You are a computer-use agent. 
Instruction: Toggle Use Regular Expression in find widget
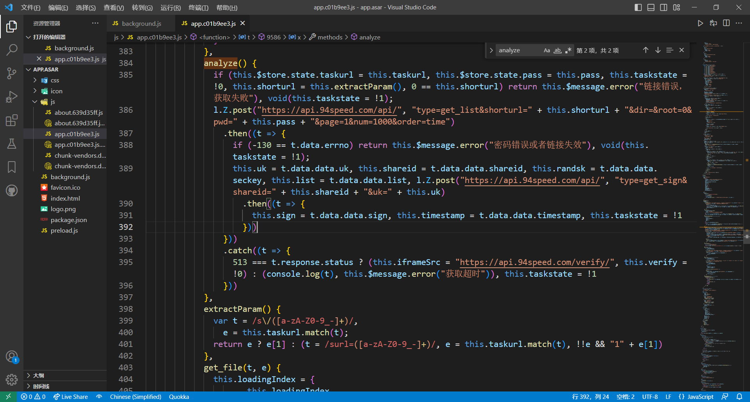tap(568, 50)
